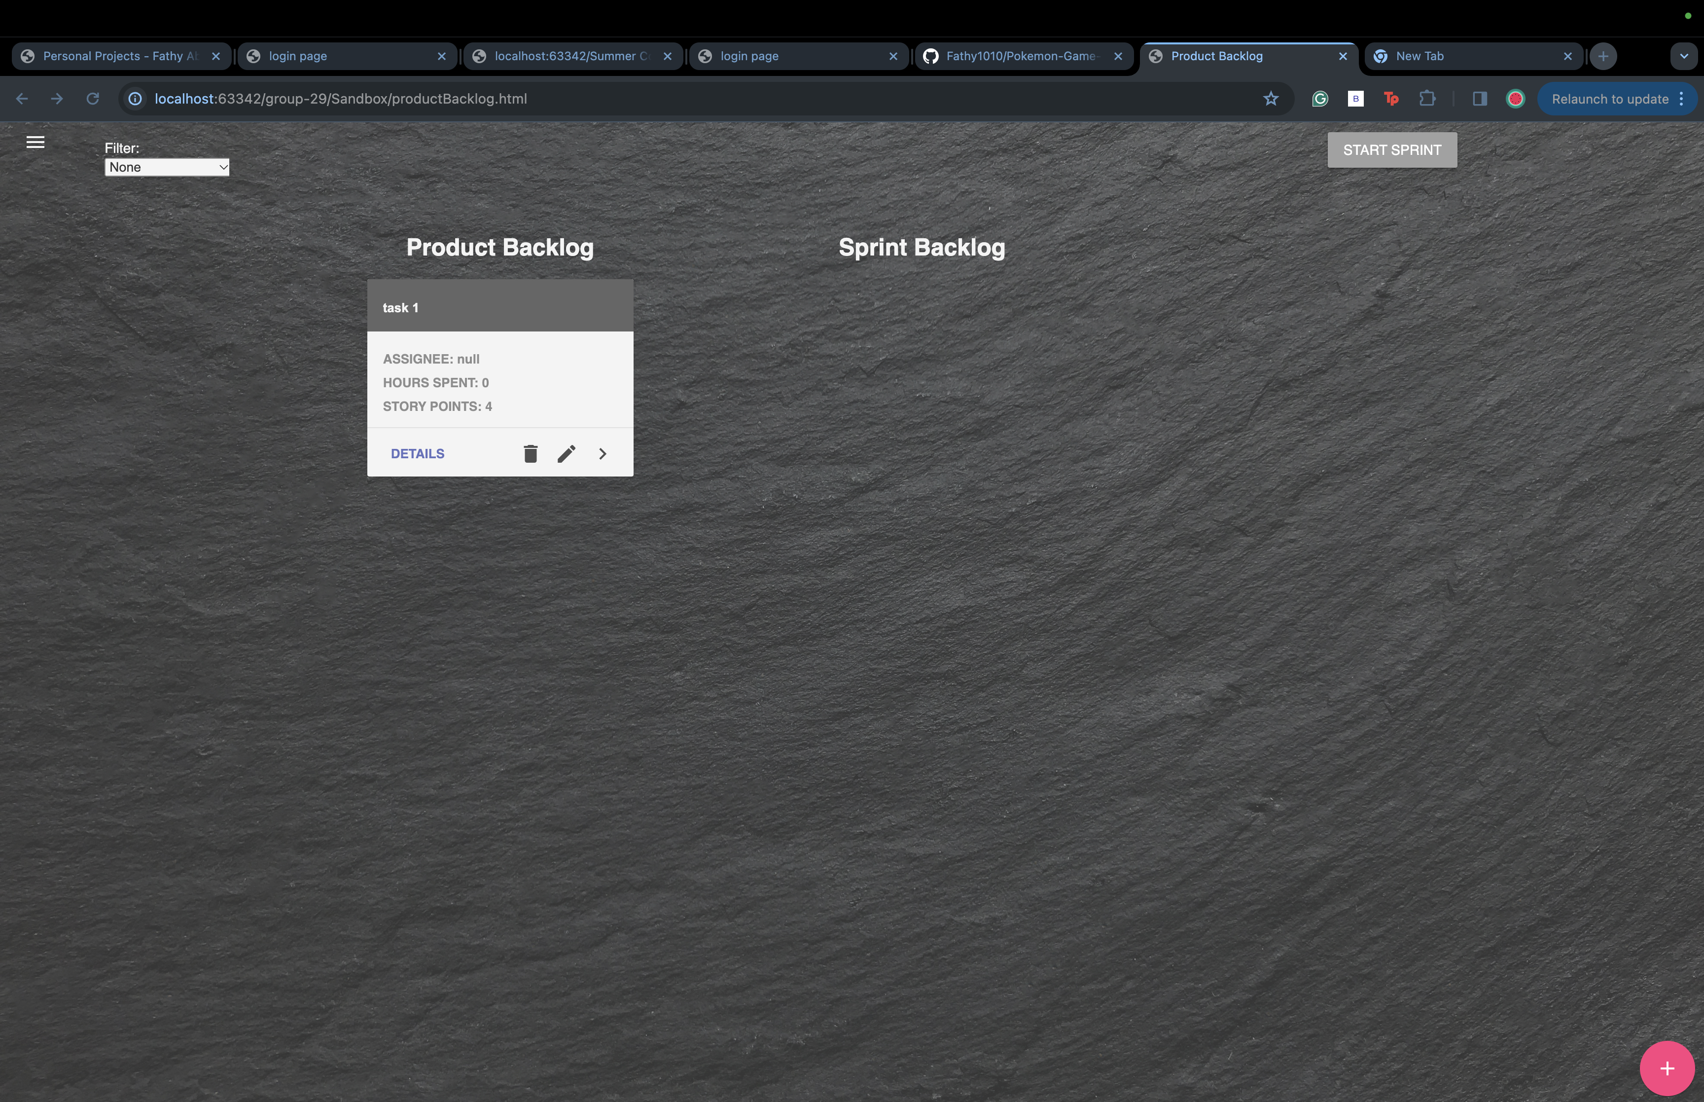Edit task 1 with the pencil icon
The width and height of the screenshot is (1704, 1102).
point(567,453)
